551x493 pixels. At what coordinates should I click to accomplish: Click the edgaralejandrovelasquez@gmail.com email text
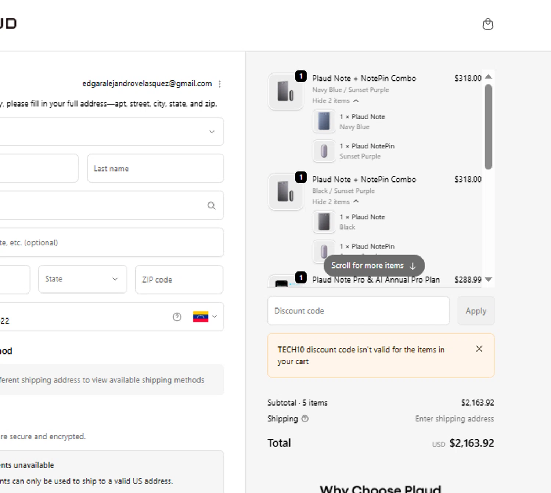(147, 83)
